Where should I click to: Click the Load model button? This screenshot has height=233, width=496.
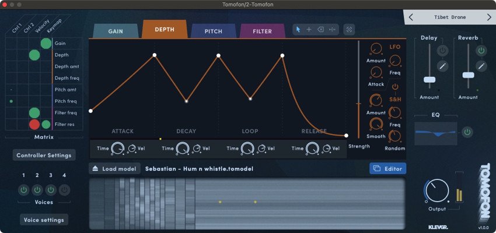coord(114,168)
